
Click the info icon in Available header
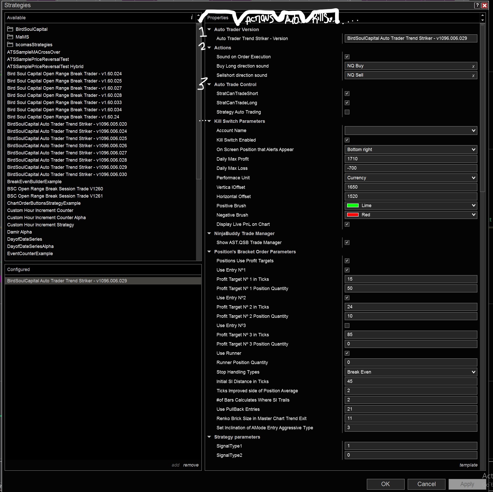pyautogui.click(x=192, y=17)
